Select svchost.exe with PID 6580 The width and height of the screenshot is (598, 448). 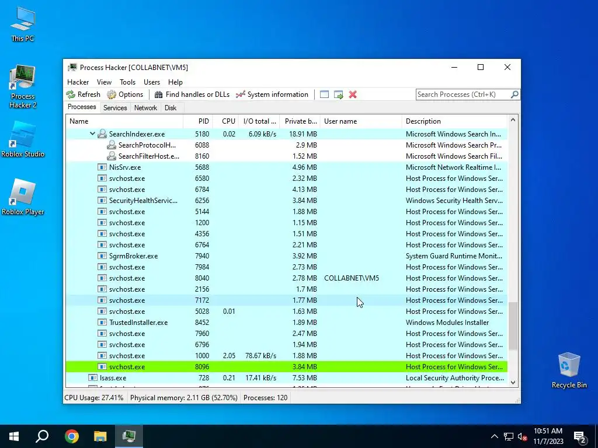click(x=286, y=178)
